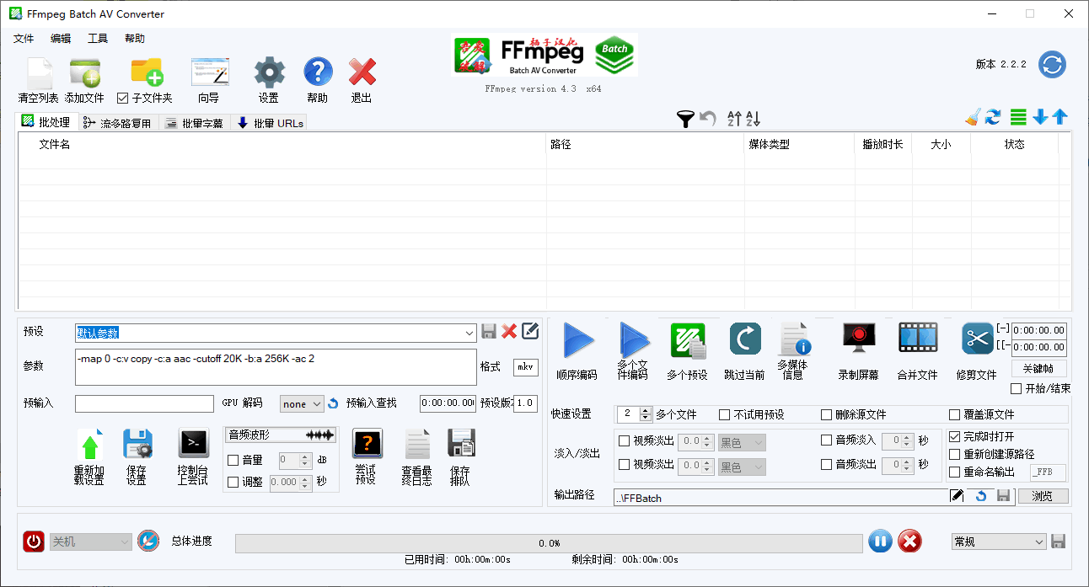The width and height of the screenshot is (1089, 587).
Task: Move selected item up with blue arrow
Action: 1059,117
